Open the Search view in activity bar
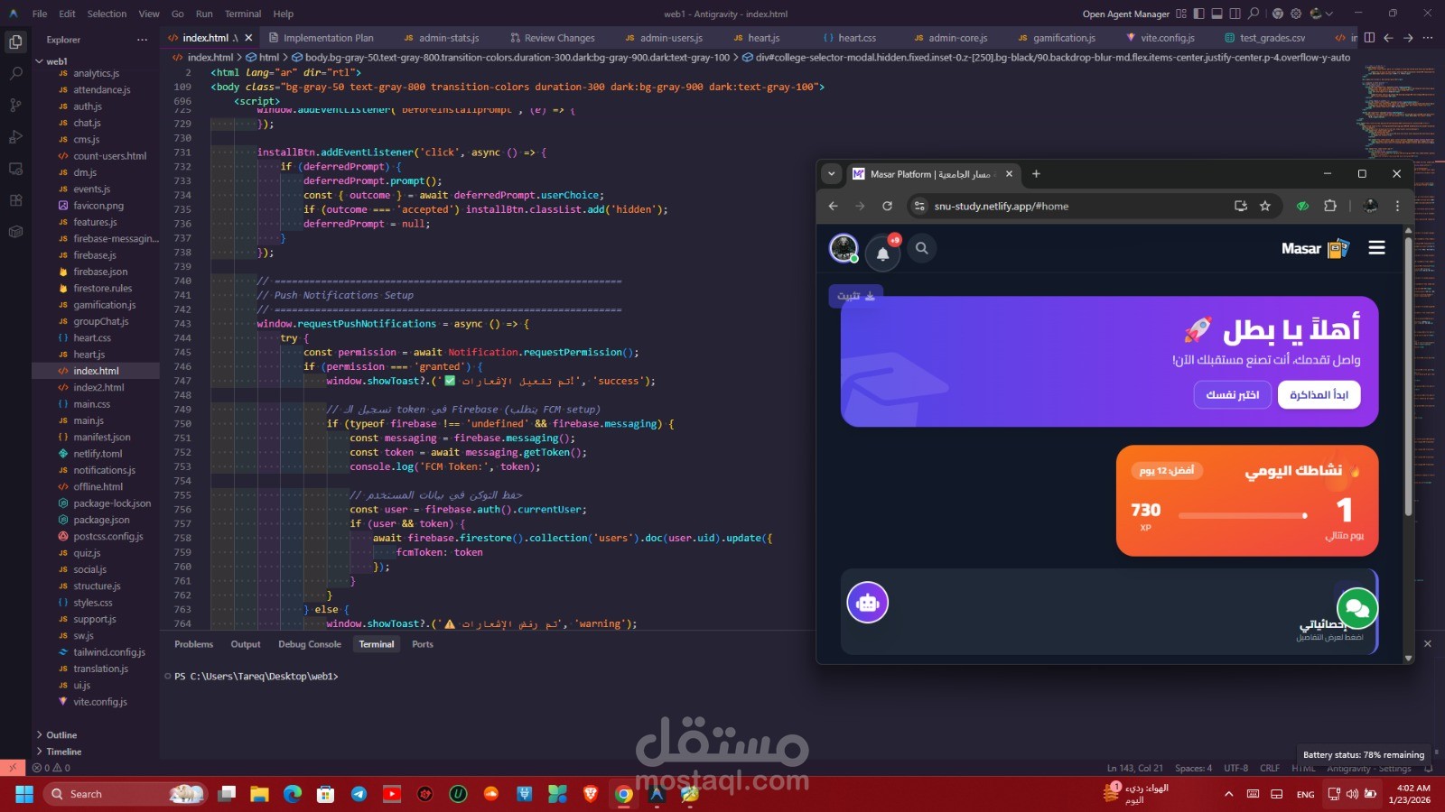This screenshot has height=812, width=1445. pyautogui.click(x=15, y=73)
